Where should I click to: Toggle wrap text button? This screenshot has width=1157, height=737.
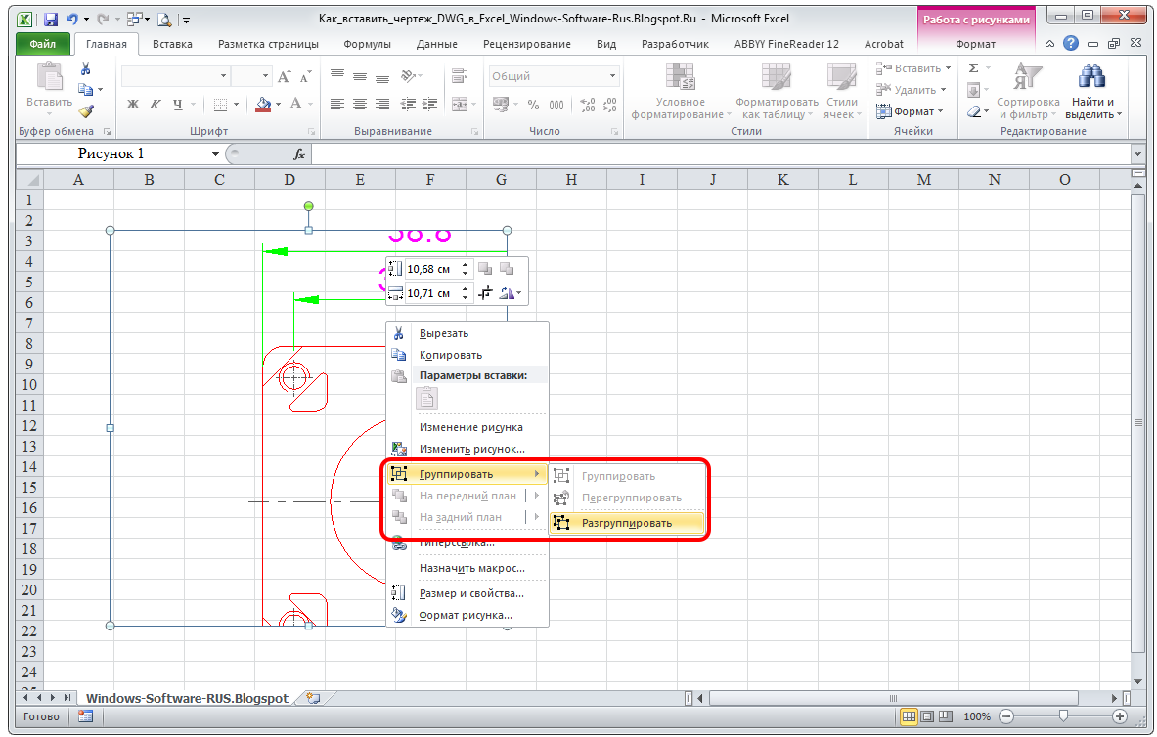coord(460,76)
